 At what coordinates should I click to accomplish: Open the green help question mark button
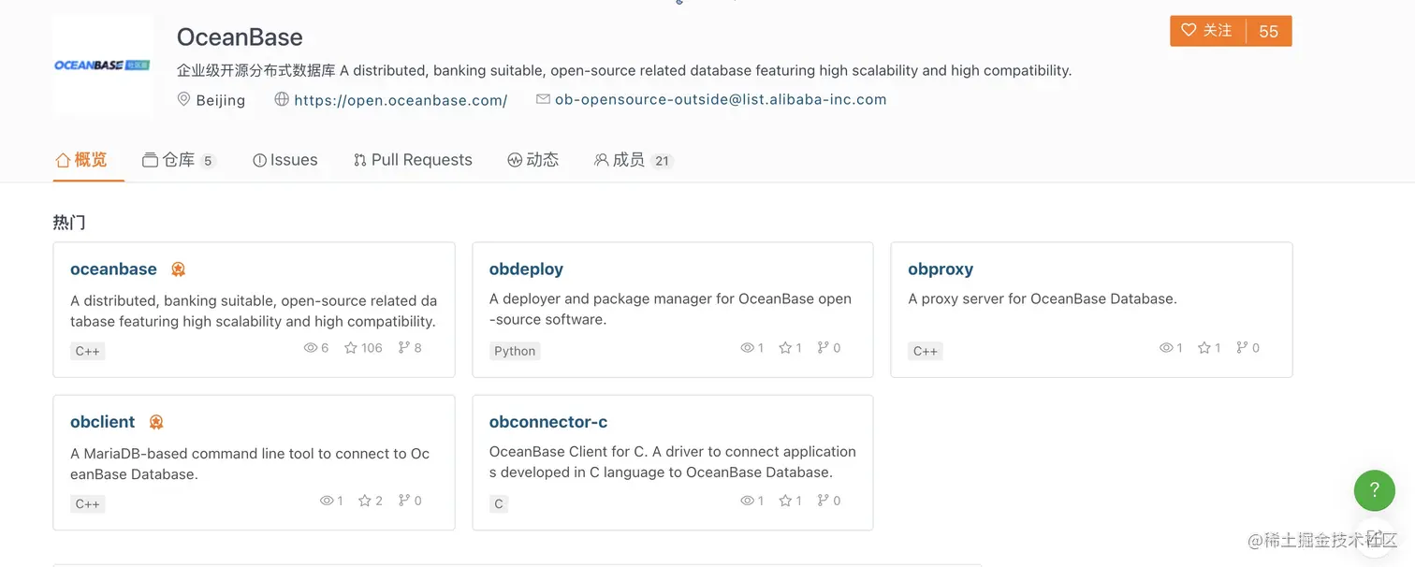point(1374,489)
